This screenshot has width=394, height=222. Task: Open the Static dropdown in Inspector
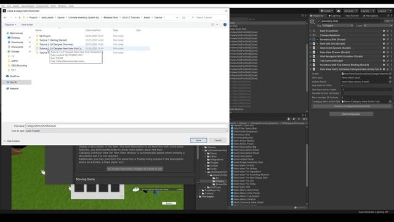(x=388, y=21)
